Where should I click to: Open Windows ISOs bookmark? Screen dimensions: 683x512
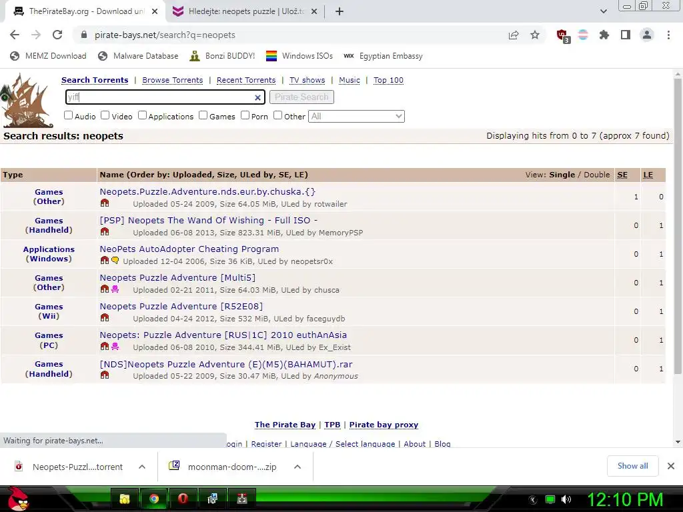[x=299, y=56]
